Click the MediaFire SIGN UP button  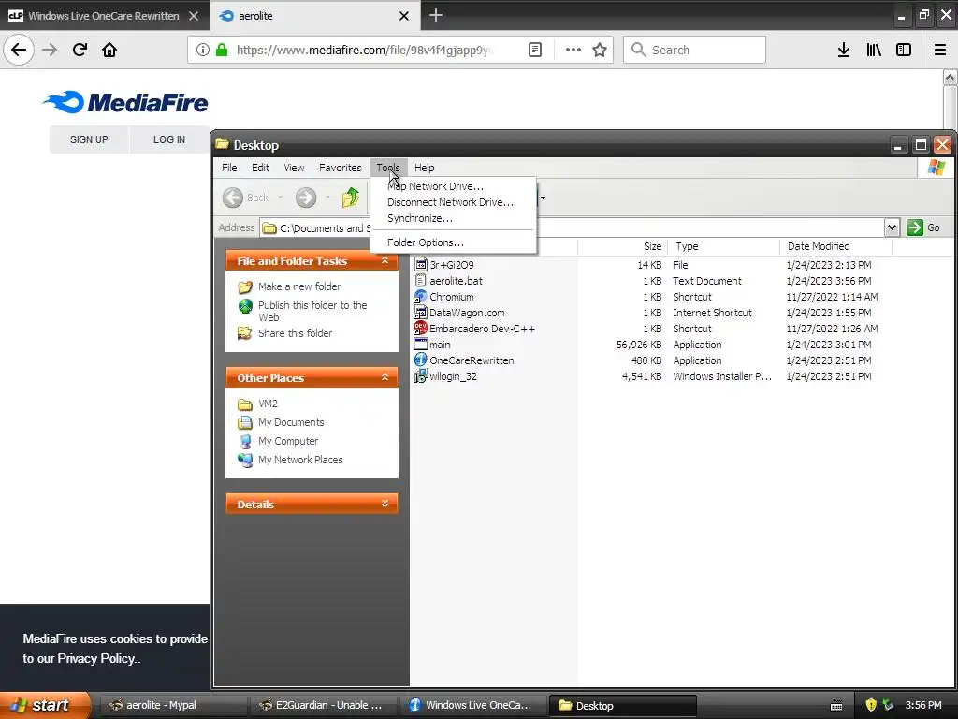pos(89,139)
